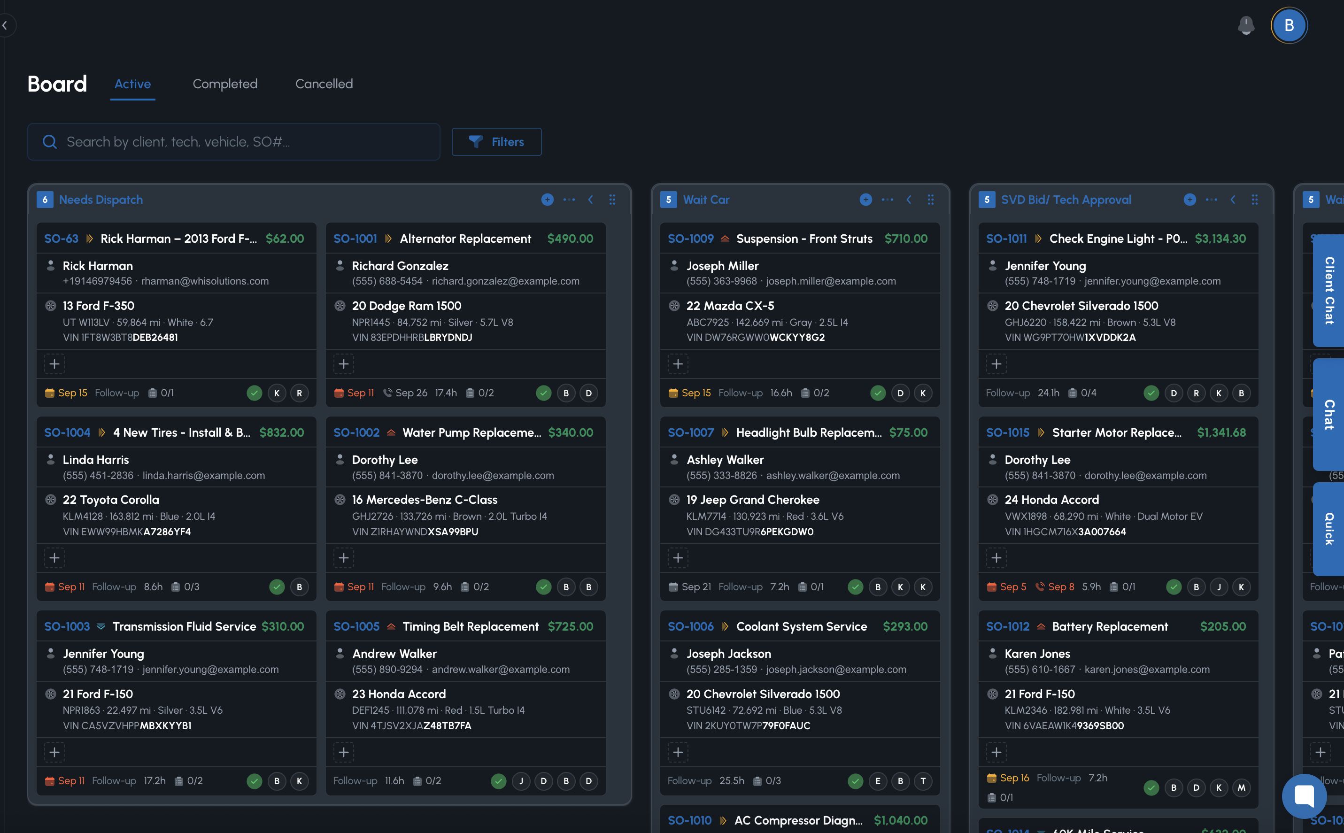Image resolution: width=1344 pixels, height=833 pixels.
Task: Collapse the sidebar with the back arrow
Action: click(x=5, y=25)
